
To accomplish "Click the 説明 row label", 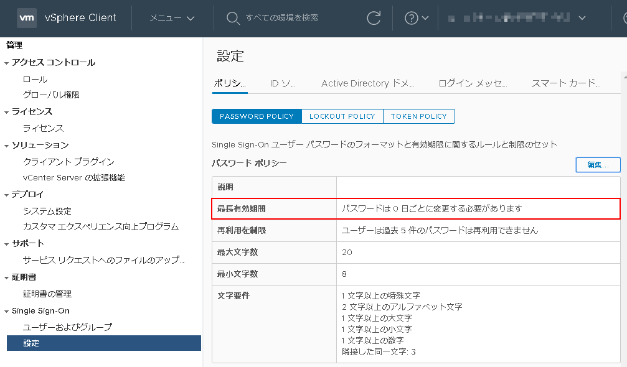I will (x=225, y=187).
